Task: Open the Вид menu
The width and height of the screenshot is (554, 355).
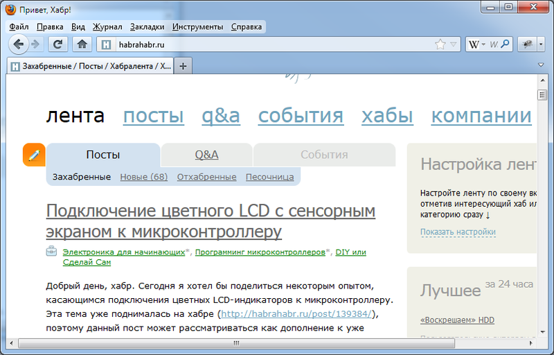Action: [x=78, y=27]
